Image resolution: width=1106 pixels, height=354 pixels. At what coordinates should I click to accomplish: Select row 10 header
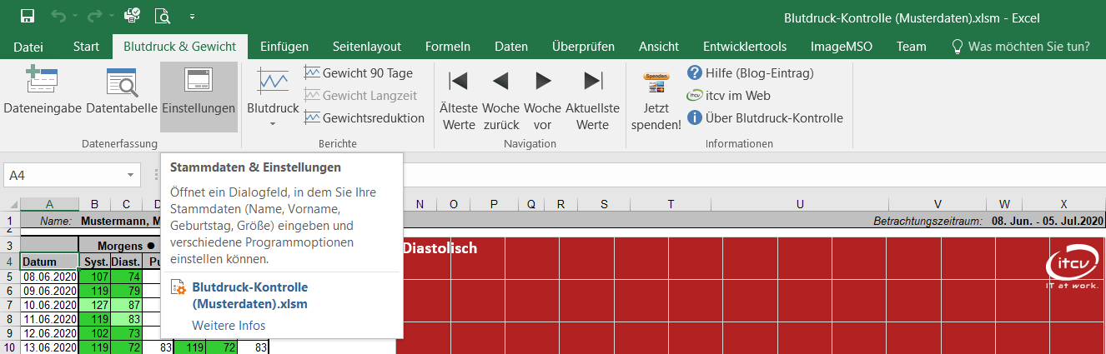click(x=10, y=347)
